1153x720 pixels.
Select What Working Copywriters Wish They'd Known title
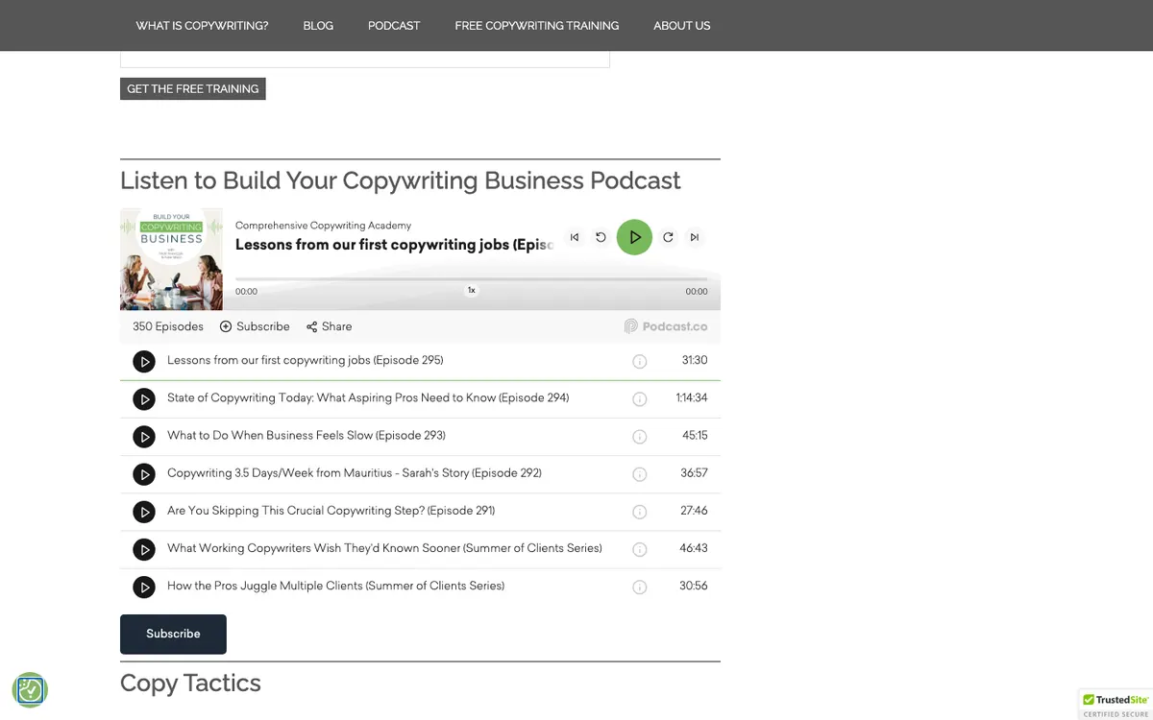click(384, 547)
